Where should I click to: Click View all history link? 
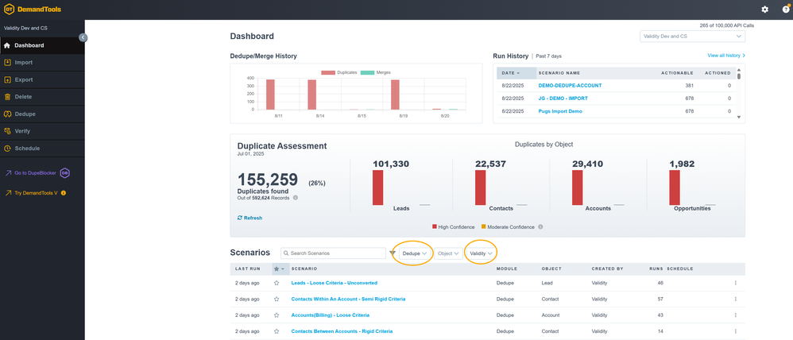click(x=726, y=55)
